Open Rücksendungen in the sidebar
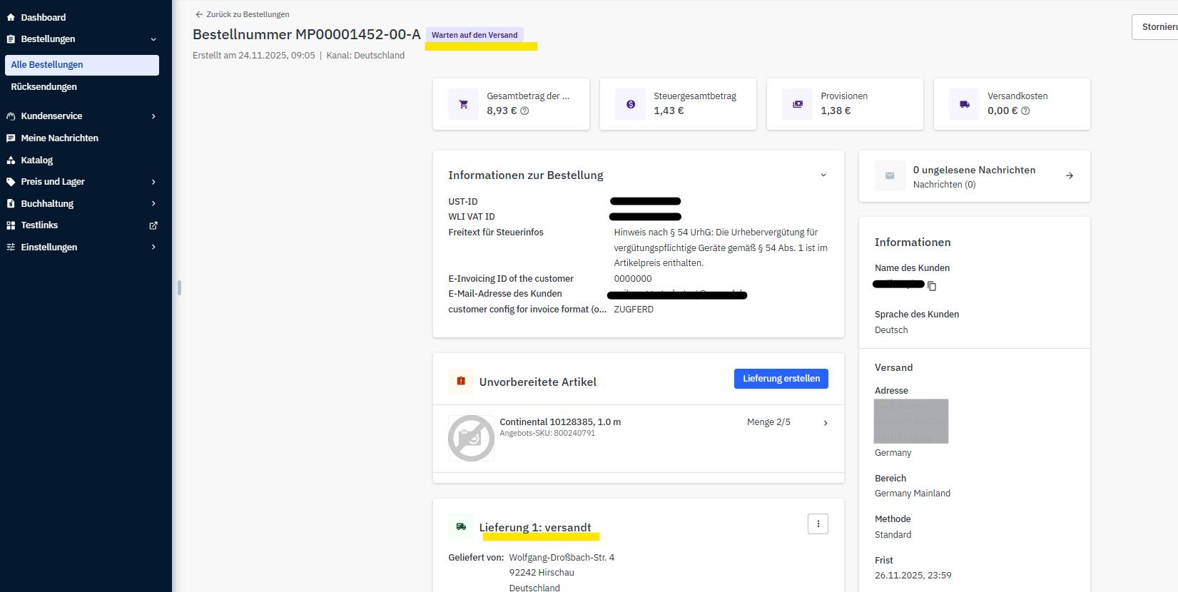This screenshot has width=1178, height=592. tap(44, 87)
